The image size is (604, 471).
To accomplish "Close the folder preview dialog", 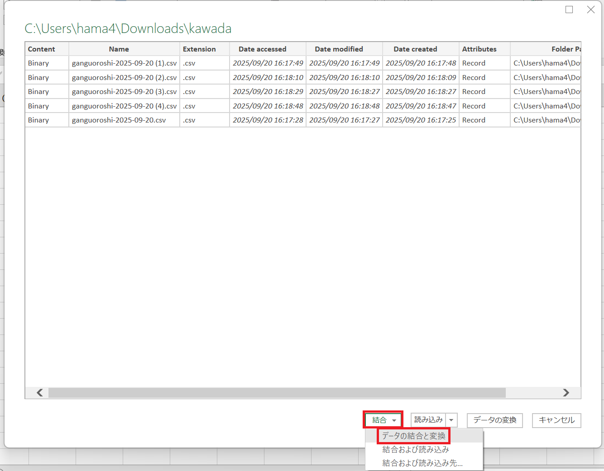I will pos(590,9).
